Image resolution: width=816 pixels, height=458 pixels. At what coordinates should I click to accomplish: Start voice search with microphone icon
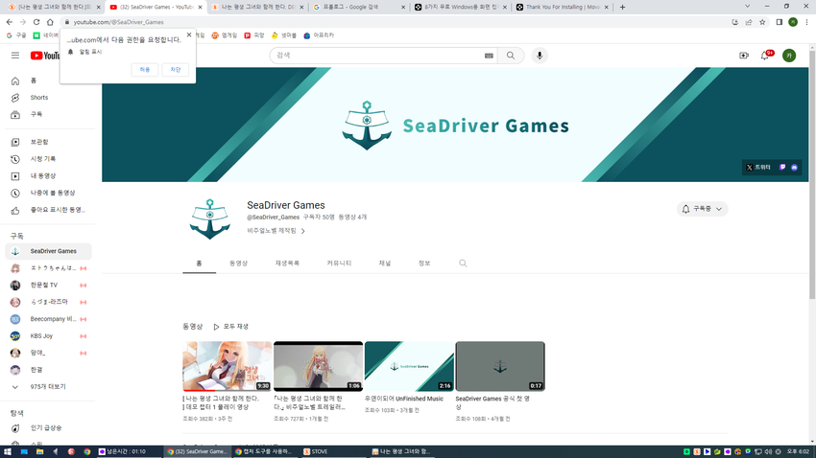[x=540, y=56]
